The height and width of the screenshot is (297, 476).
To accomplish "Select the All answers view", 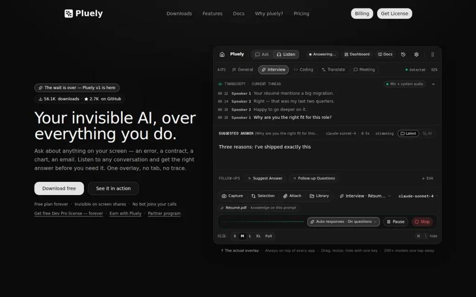I will click(428, 133).
